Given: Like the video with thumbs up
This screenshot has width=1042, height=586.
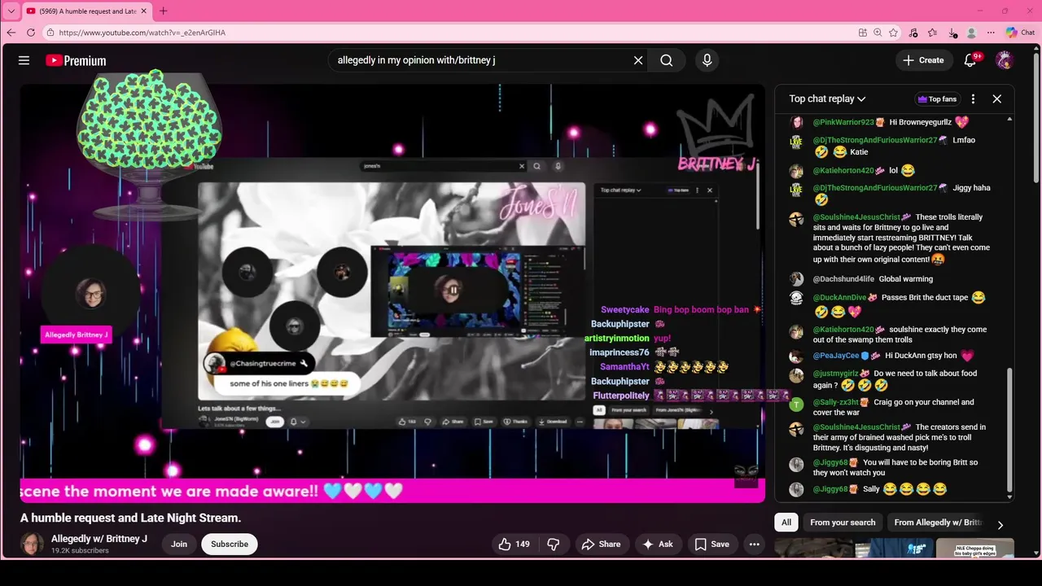Looking at the screenshot, I should click(514, 544).
